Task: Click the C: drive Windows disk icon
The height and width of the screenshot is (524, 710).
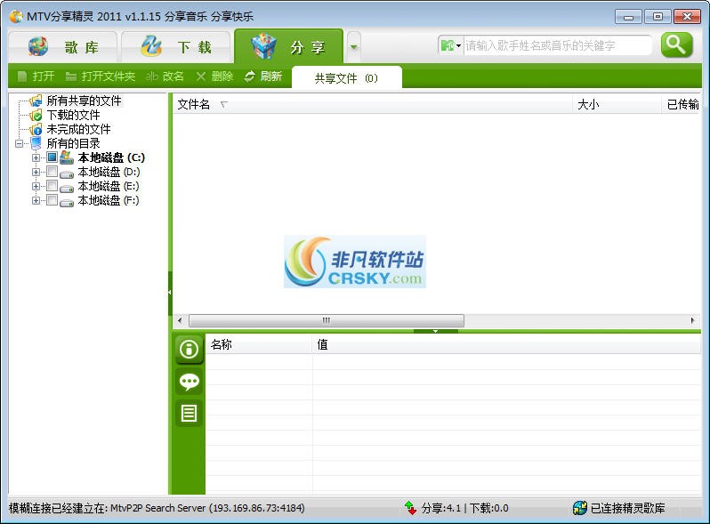Action: click(67, 157)
